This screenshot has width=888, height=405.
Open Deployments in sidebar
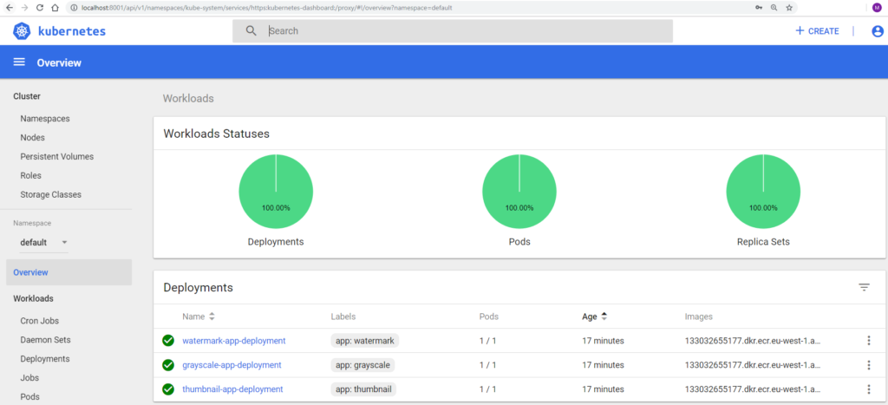[x=45, y=359]
